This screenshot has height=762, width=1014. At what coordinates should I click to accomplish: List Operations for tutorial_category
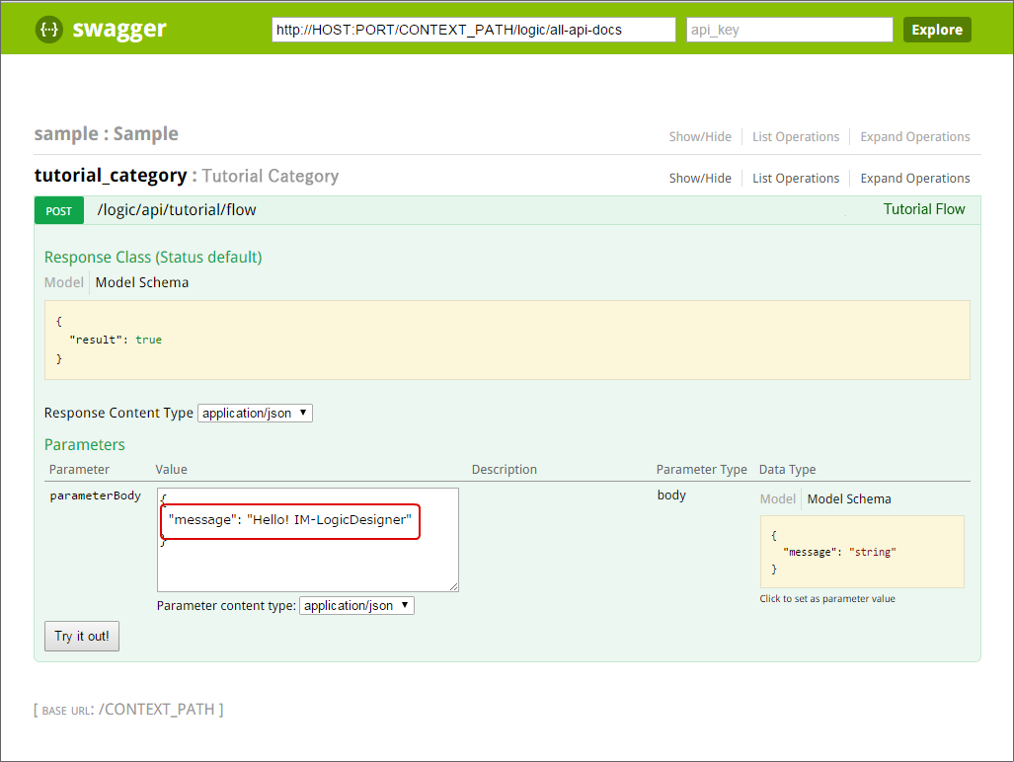796,179
